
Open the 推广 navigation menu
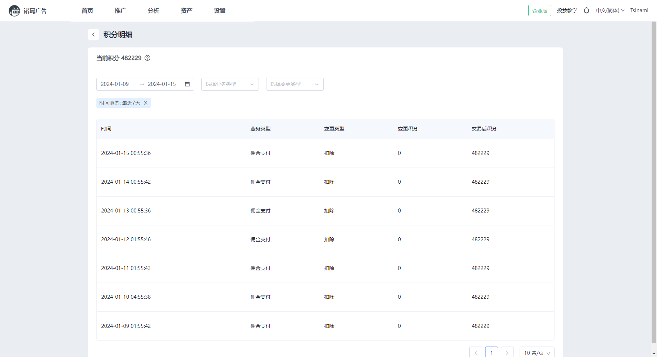click(x=120, y=11)
